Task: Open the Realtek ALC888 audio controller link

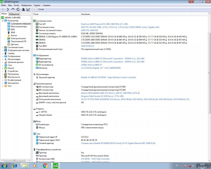Action: (108, 77)
